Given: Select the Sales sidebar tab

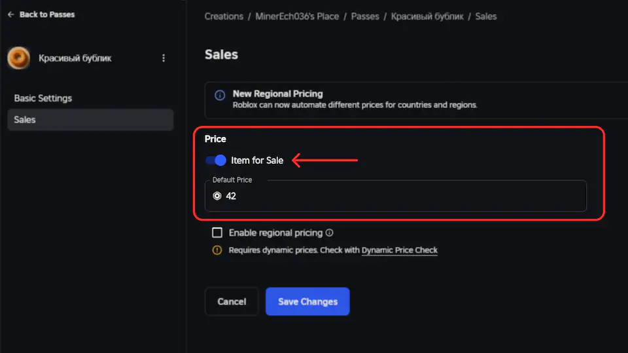Looking at the screenshot, I should tap(25, 120).
